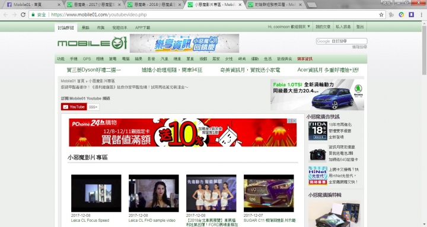
Task: Open the Leica CL Focus Speed video thumbnail
Action: coord(96,193)
